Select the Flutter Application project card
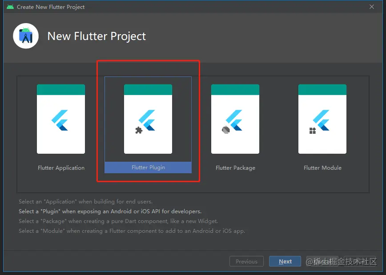Viewport: 386px width, 275px height. [61, 119]
